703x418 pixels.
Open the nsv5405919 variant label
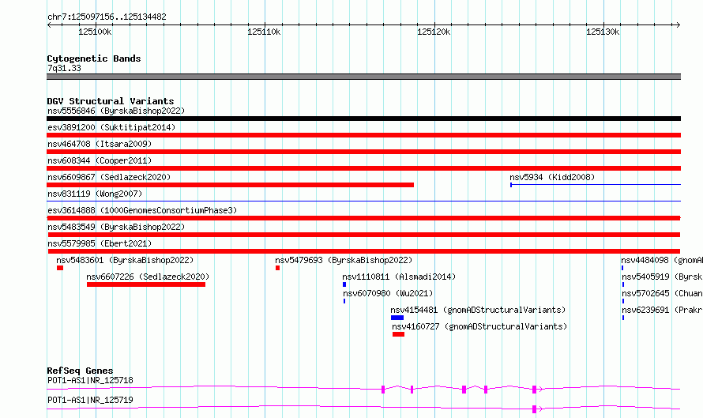662,277
